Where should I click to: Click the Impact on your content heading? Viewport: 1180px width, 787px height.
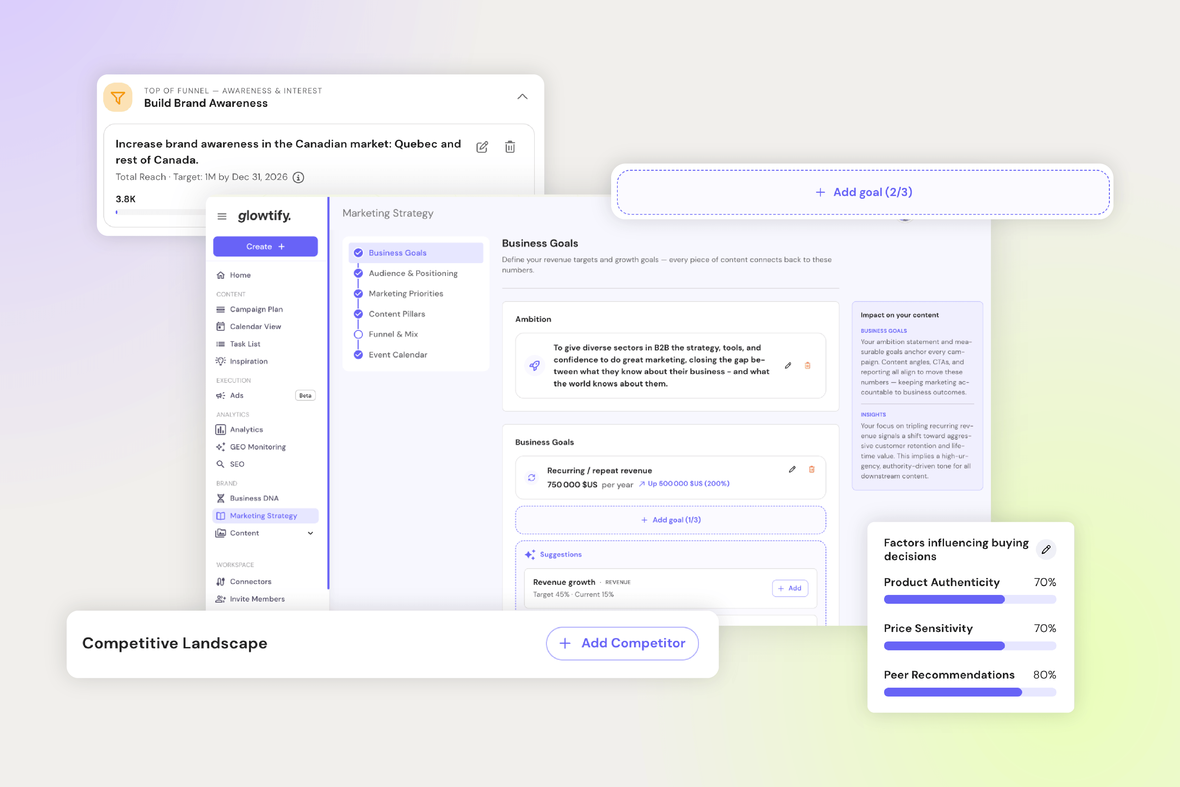[900, 315]
